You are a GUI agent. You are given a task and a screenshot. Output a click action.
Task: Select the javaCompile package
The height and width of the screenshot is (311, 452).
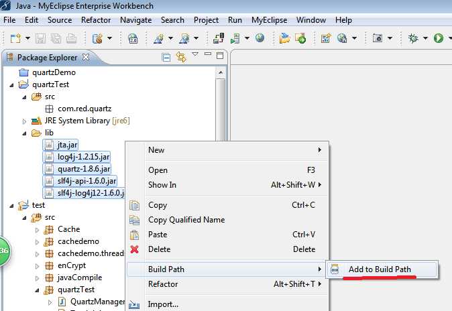pyautogui.click(x=80, y=277)
